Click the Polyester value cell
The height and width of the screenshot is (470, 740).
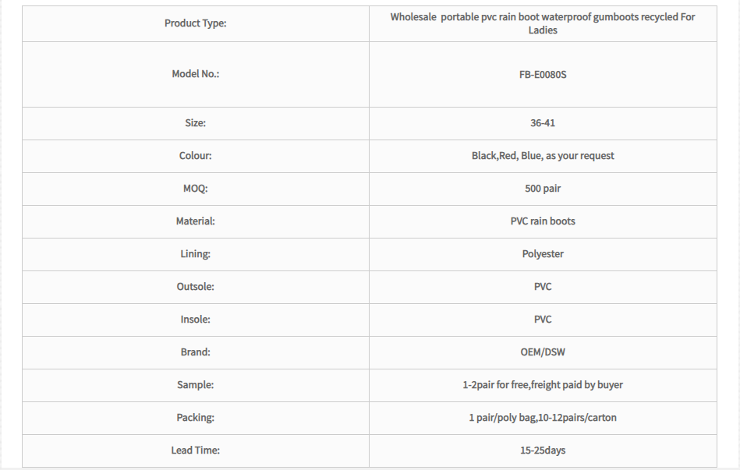coord(542,254)
